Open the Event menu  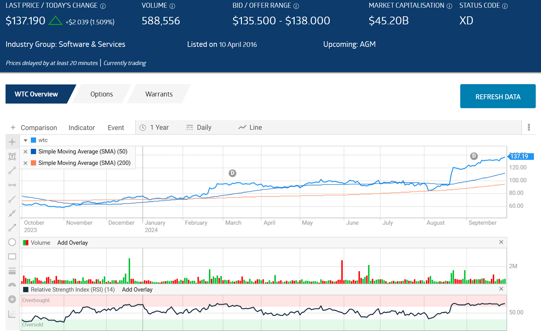[116, 128]
